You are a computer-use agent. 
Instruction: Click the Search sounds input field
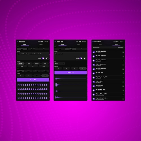click(104, 47)
